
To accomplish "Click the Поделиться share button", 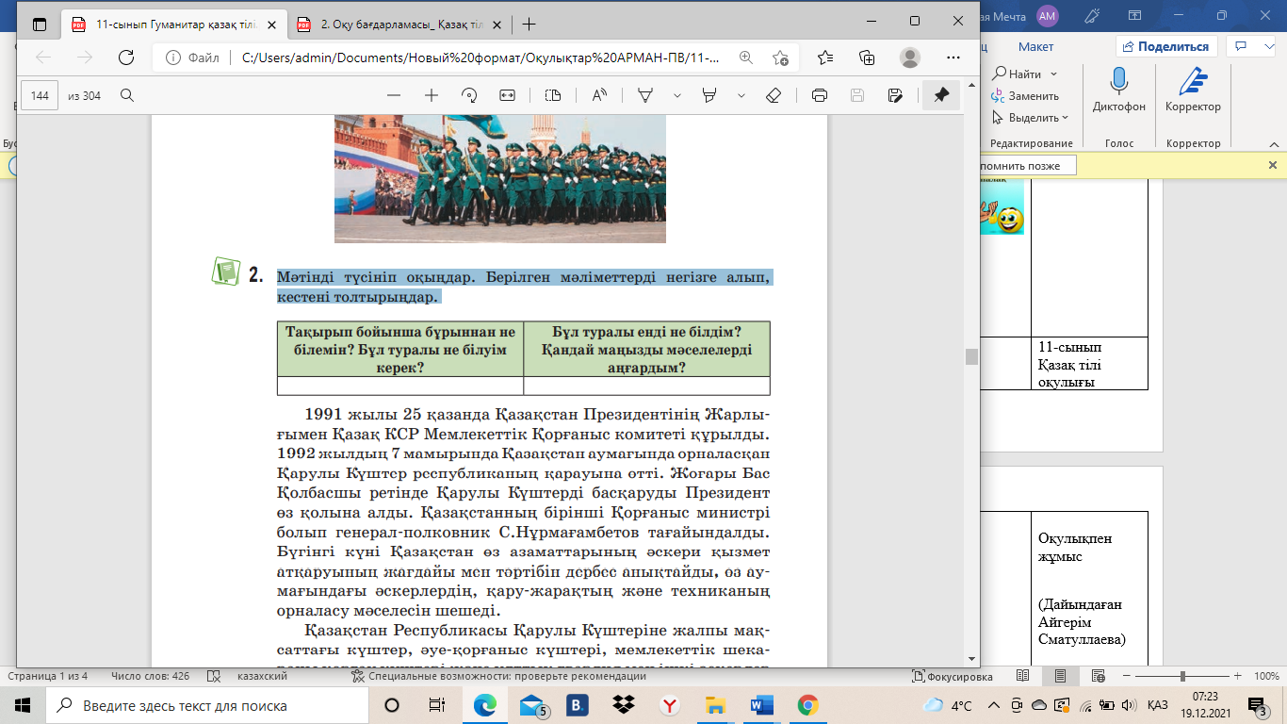I will pyautogui.click(x=1166, y=46).
